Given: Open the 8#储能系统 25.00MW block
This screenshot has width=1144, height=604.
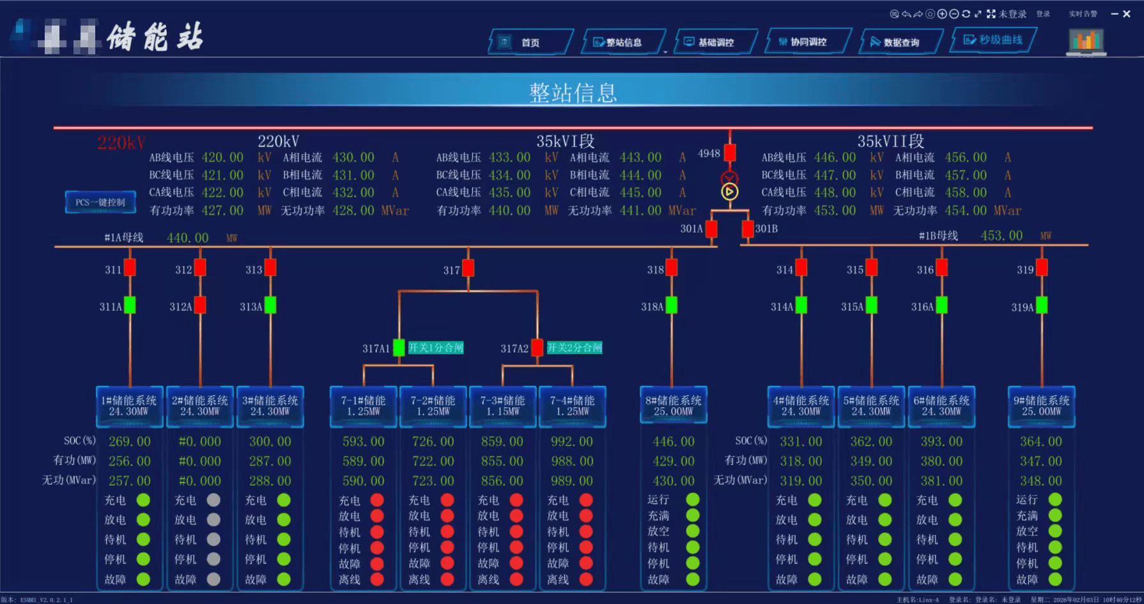Looking at the screenshot, I should (x=673, y=406).
